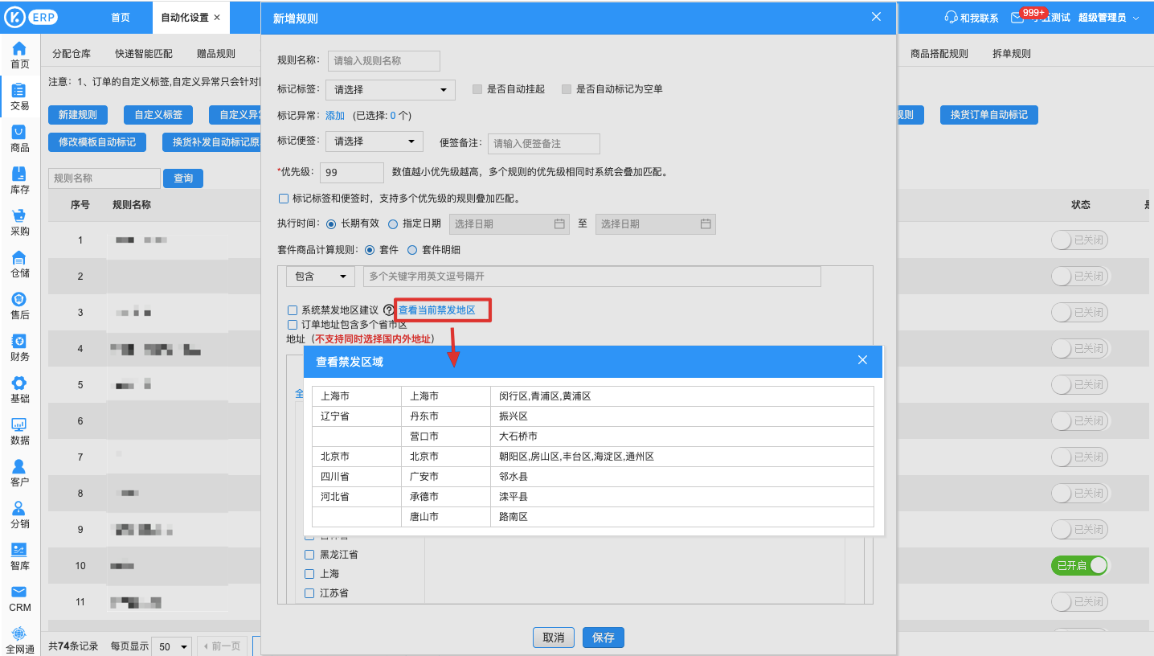Check the 是否自动挂起 checkbox
The width and height of the screenshot is (1154, 656).
(477, 89)
